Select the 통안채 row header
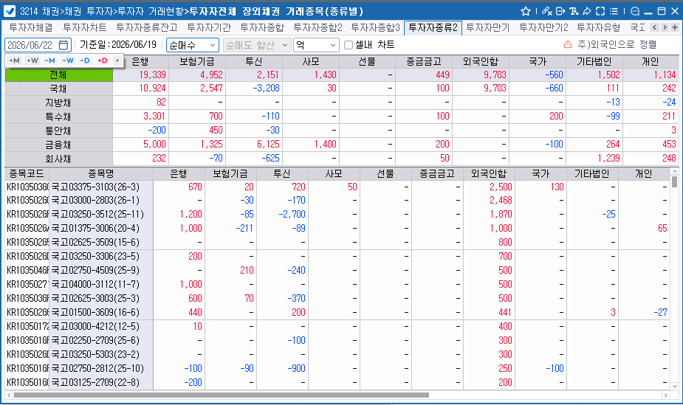This screenshot has width=683, height=405. pyautogui.click(x=58, y=131)
